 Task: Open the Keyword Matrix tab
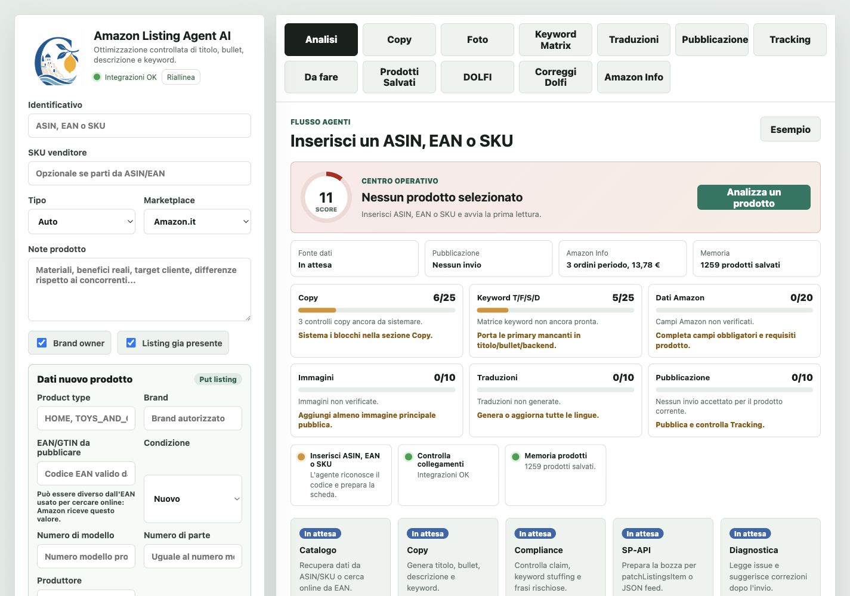point(555,39)
